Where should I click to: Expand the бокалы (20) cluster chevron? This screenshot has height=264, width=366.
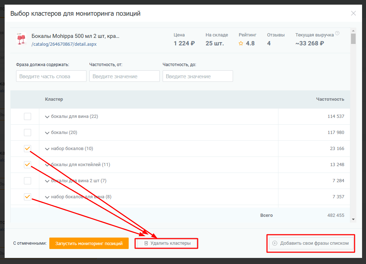pyautogui.click(x=47, y=133)
